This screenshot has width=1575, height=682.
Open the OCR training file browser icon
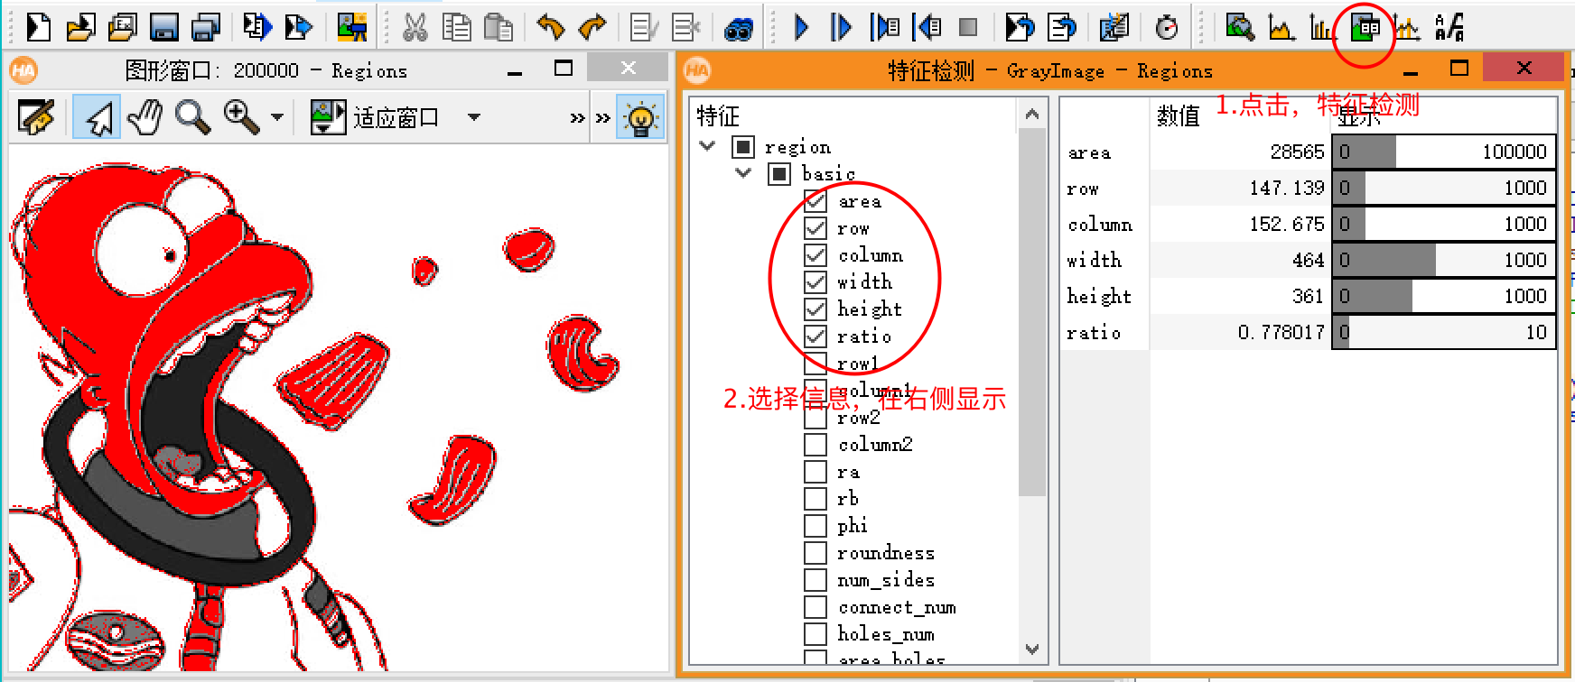coord(1449,28)
